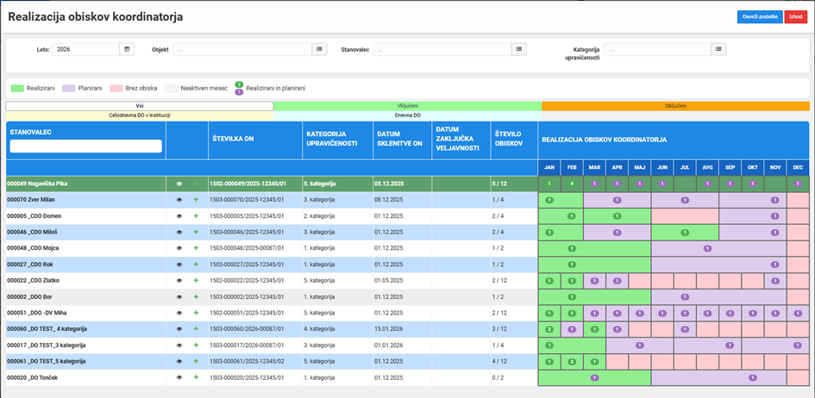The height and width of the screenshot is (398, 815).
Task: Open the Stanovalec list lookup icon
Action: 518,49
